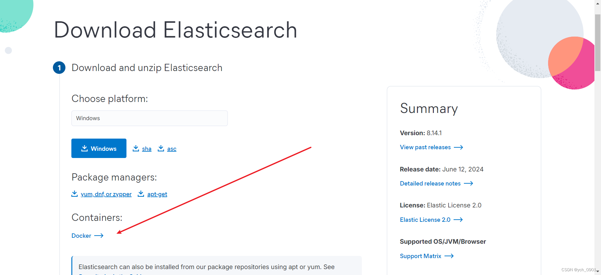The height and width of the screenshot is (275, 601).
Task: Click the download icon beside the sha link
Action: point(136,148)
